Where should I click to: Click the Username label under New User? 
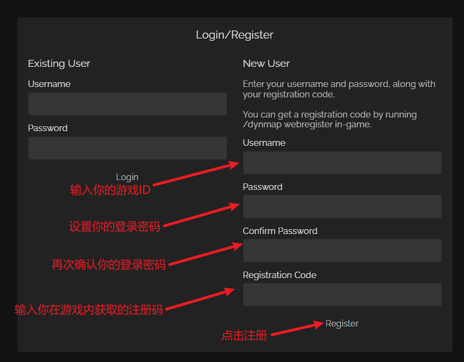point(264,143)
